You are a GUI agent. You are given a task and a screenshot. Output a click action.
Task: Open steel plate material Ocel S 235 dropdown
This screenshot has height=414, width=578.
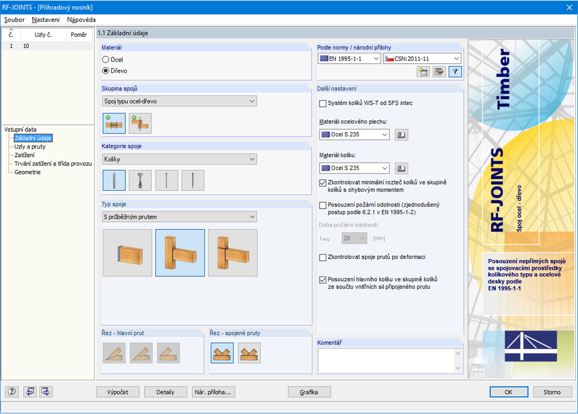tap(354, 135)
